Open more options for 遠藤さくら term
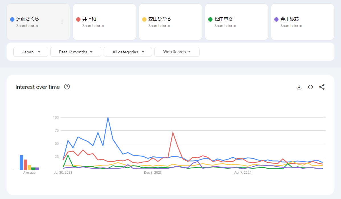Viewport: 341px width, 199px height. click(x=62, y=22)
